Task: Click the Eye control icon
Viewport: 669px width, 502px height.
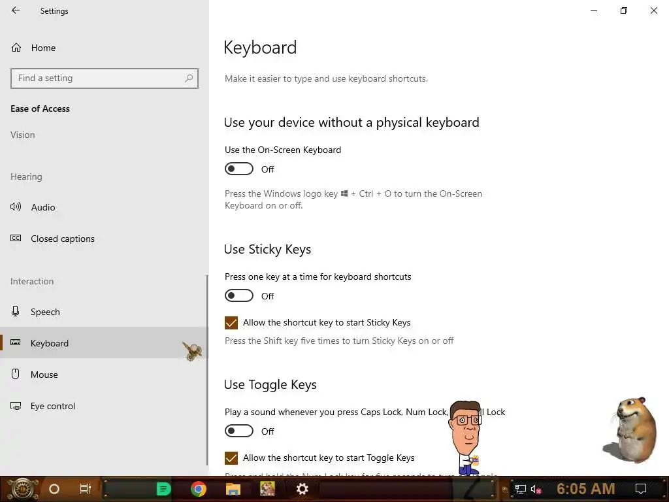Action: tap(16, 407)
